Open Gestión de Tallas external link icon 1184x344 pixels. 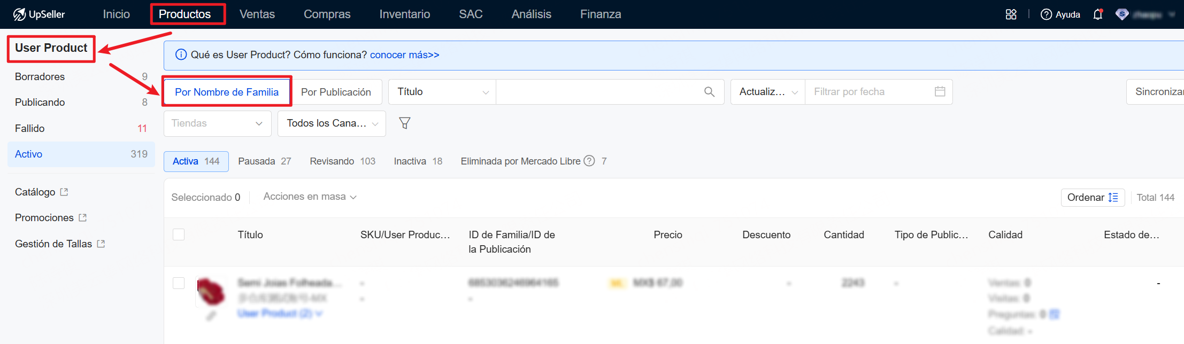coord(101,244)
